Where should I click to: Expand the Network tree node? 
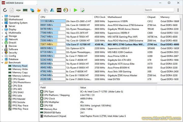coord(2,39)
